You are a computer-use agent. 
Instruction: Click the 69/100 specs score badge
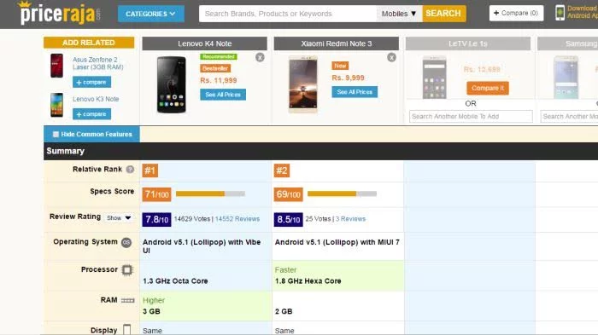(x=288, y=194)
